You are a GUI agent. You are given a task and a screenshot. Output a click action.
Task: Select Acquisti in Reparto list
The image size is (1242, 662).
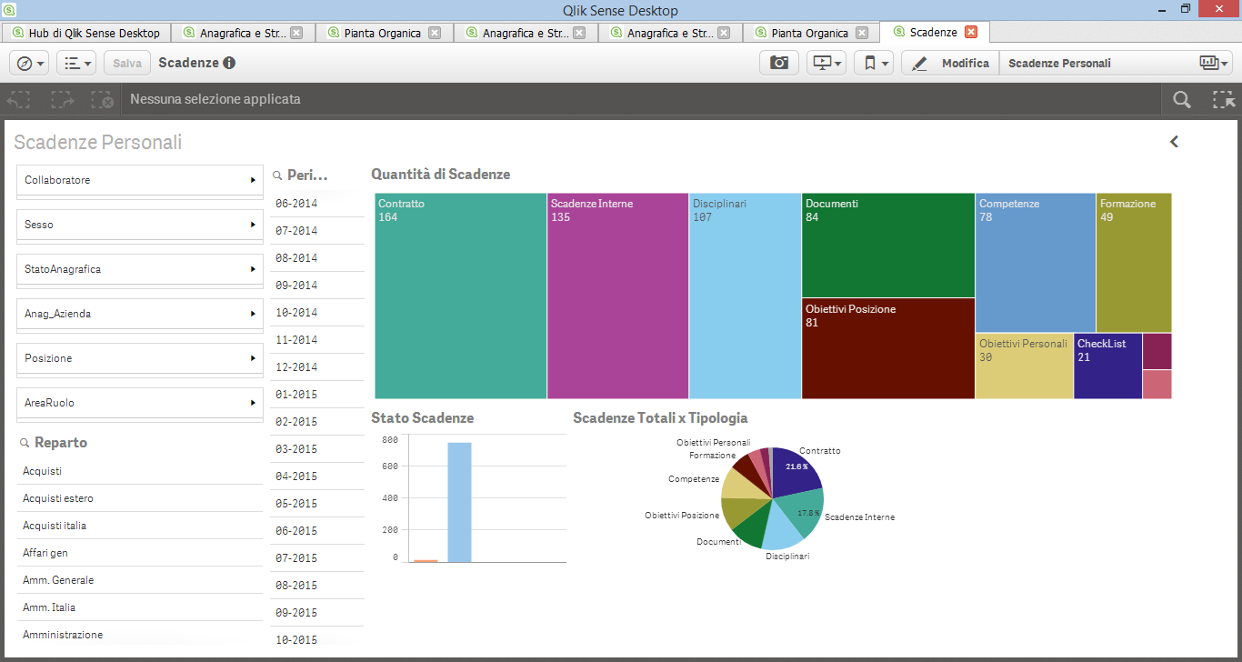point(140,471)
